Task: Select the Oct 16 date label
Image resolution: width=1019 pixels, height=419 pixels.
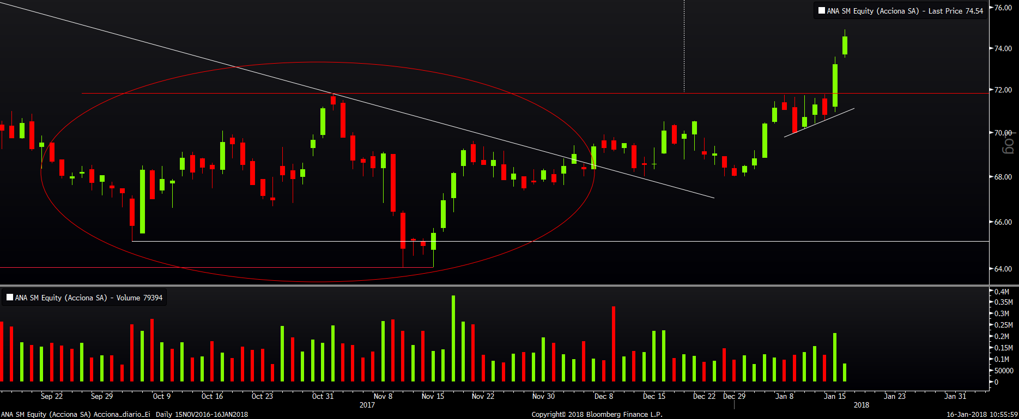Action: point(212,396)
